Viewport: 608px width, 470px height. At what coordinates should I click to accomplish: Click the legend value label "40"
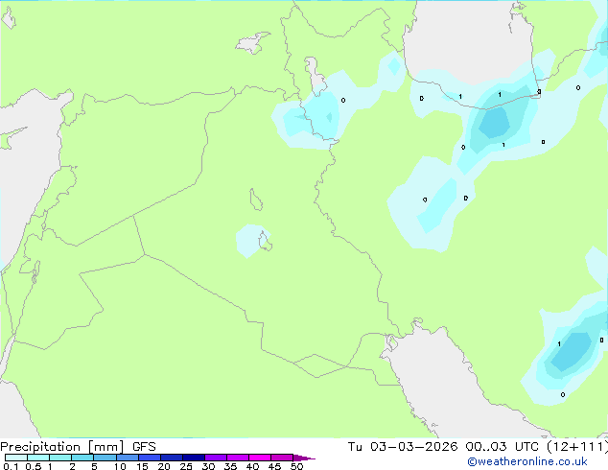(x=252, y=466)
